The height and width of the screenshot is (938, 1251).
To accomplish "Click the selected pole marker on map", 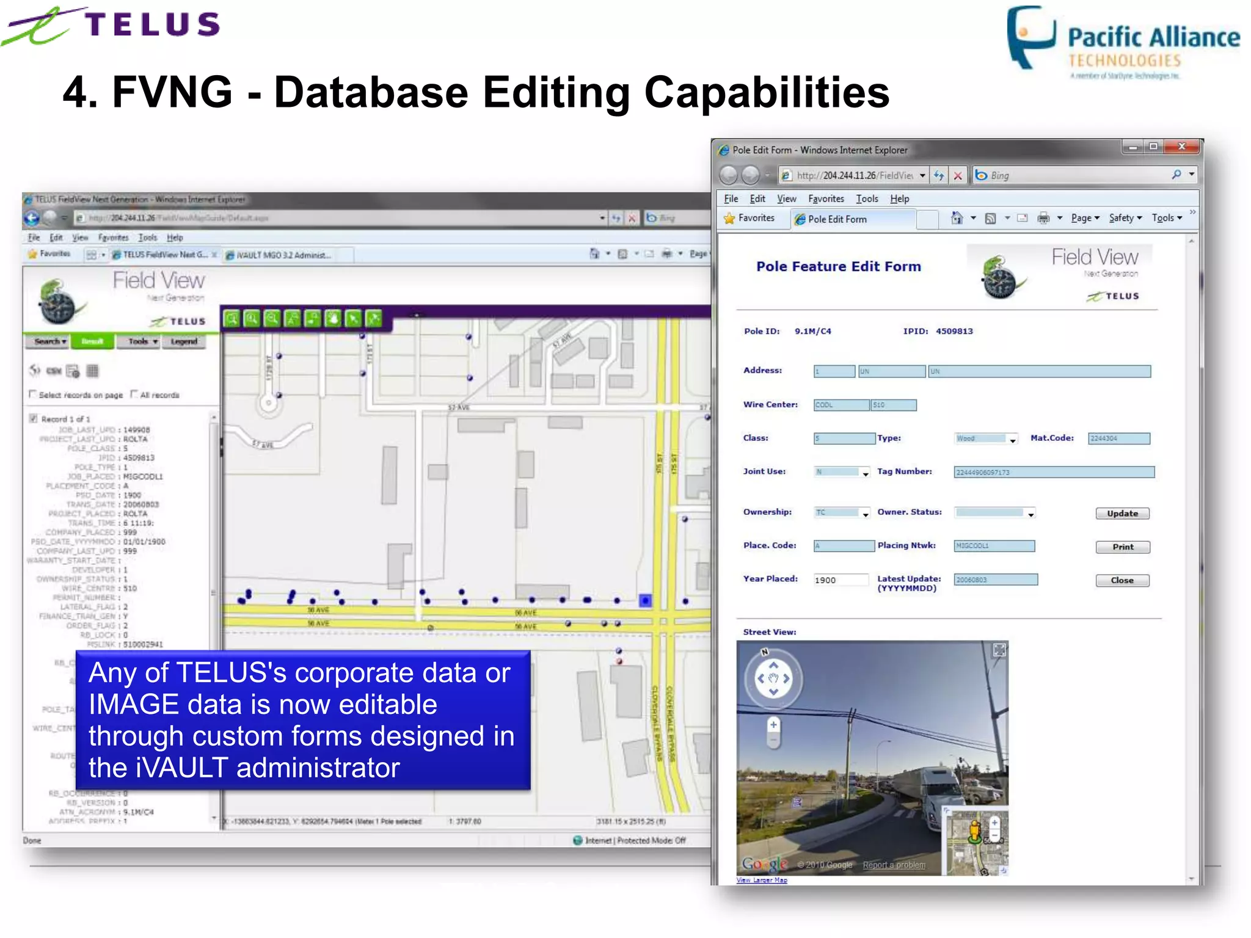I will (x=645, y=600).
